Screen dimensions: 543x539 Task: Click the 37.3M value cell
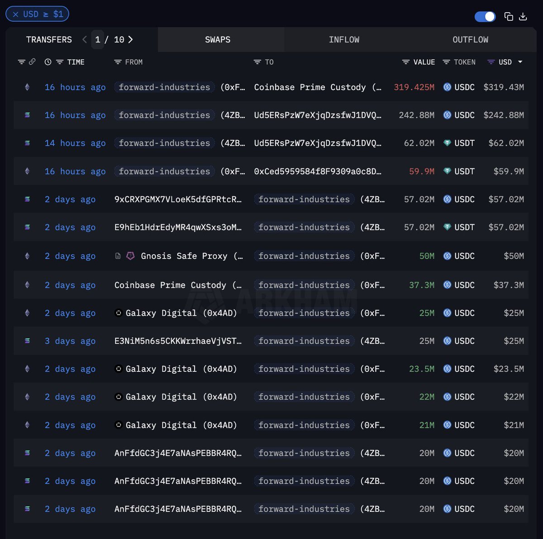(x=422, y=285)
